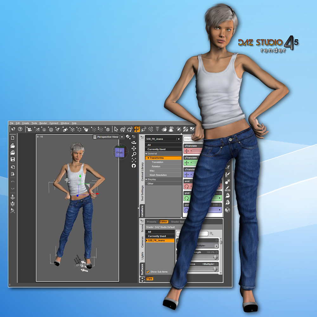The height and width of the screenshot is (317, 317).
Task: Click the Tips button
Action: [149, 279]
